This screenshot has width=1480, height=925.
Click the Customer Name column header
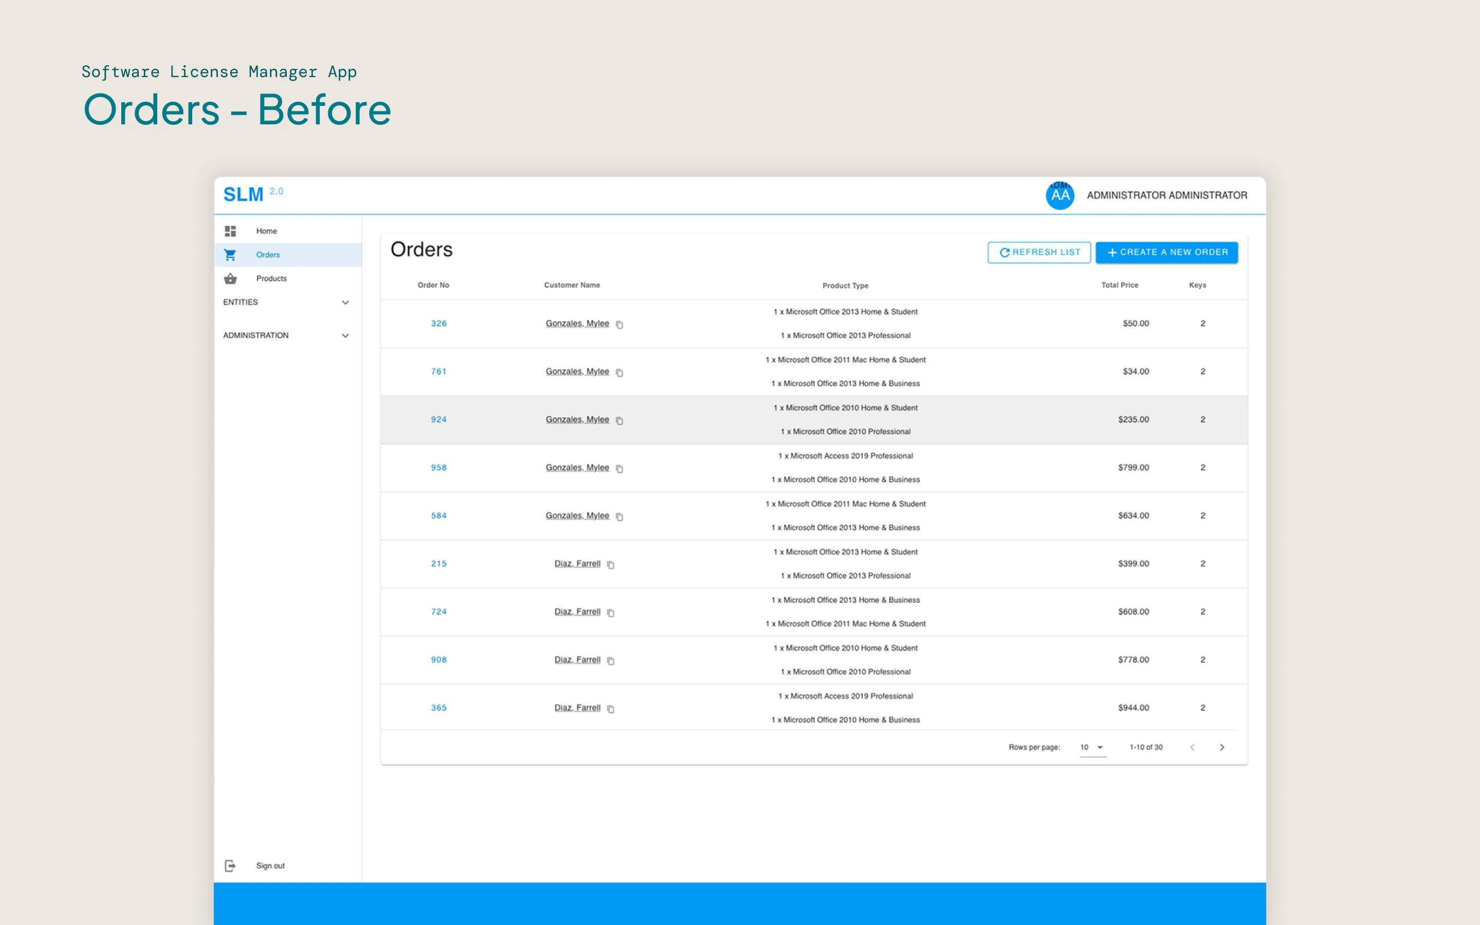click(x=572, y=285)
